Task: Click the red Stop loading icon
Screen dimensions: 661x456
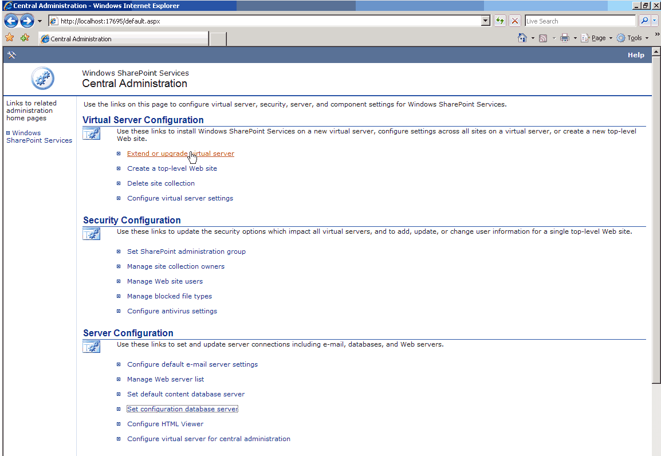Action: 515,21
